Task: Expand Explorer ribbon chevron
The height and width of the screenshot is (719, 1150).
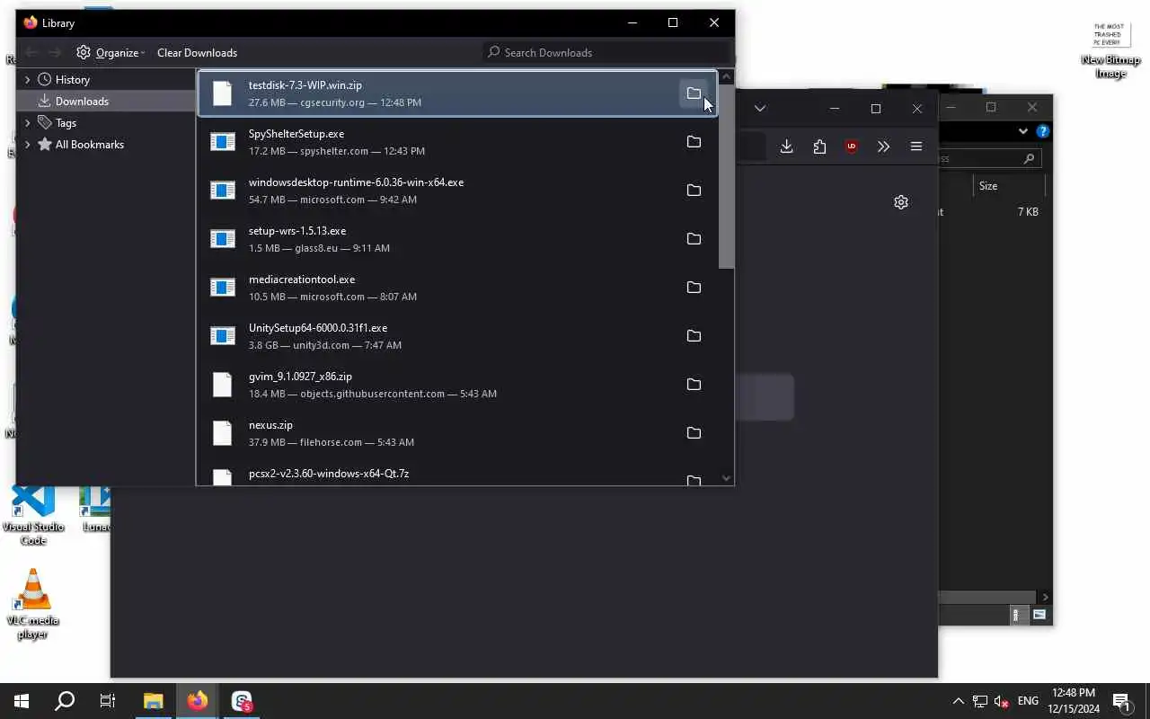Action: tap(1022, 131)
